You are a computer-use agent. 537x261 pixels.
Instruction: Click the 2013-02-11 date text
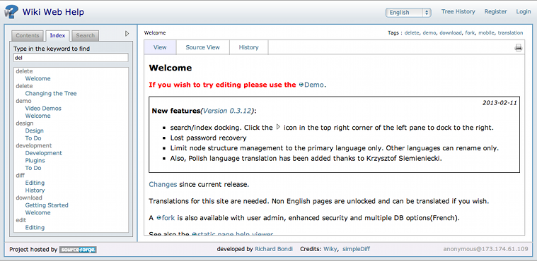(x=500, y=102)
